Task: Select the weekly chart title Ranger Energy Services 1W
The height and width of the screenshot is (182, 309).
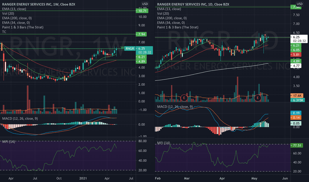Action: point(38,4)
